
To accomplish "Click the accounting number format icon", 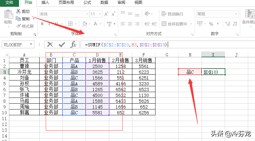I will (x=200, y=24).
